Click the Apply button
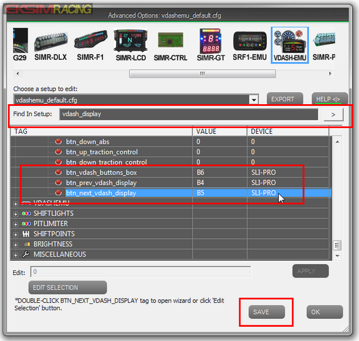Image resolution: width=359 pixels, height=341 pixels. pyautogui.click(x=311, y=271)
